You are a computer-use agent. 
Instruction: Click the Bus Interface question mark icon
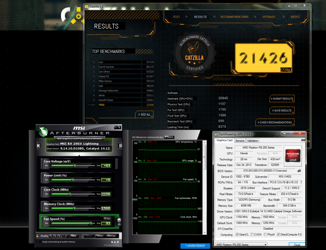(301, 182)
